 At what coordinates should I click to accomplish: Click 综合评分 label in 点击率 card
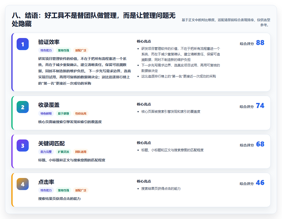(247, 184)
